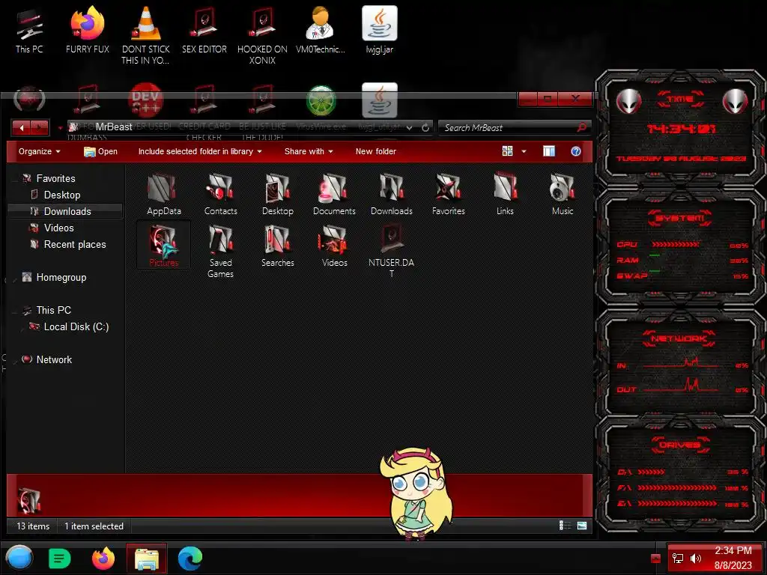Viewport: 767px width, 575px height.
Task: Open the green notes app on taskbar
Action: (x=60, y=559)
